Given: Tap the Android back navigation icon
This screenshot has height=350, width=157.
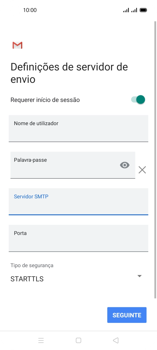Looking at the screenshot, I should pyautogui.click(x=115, y=340).
